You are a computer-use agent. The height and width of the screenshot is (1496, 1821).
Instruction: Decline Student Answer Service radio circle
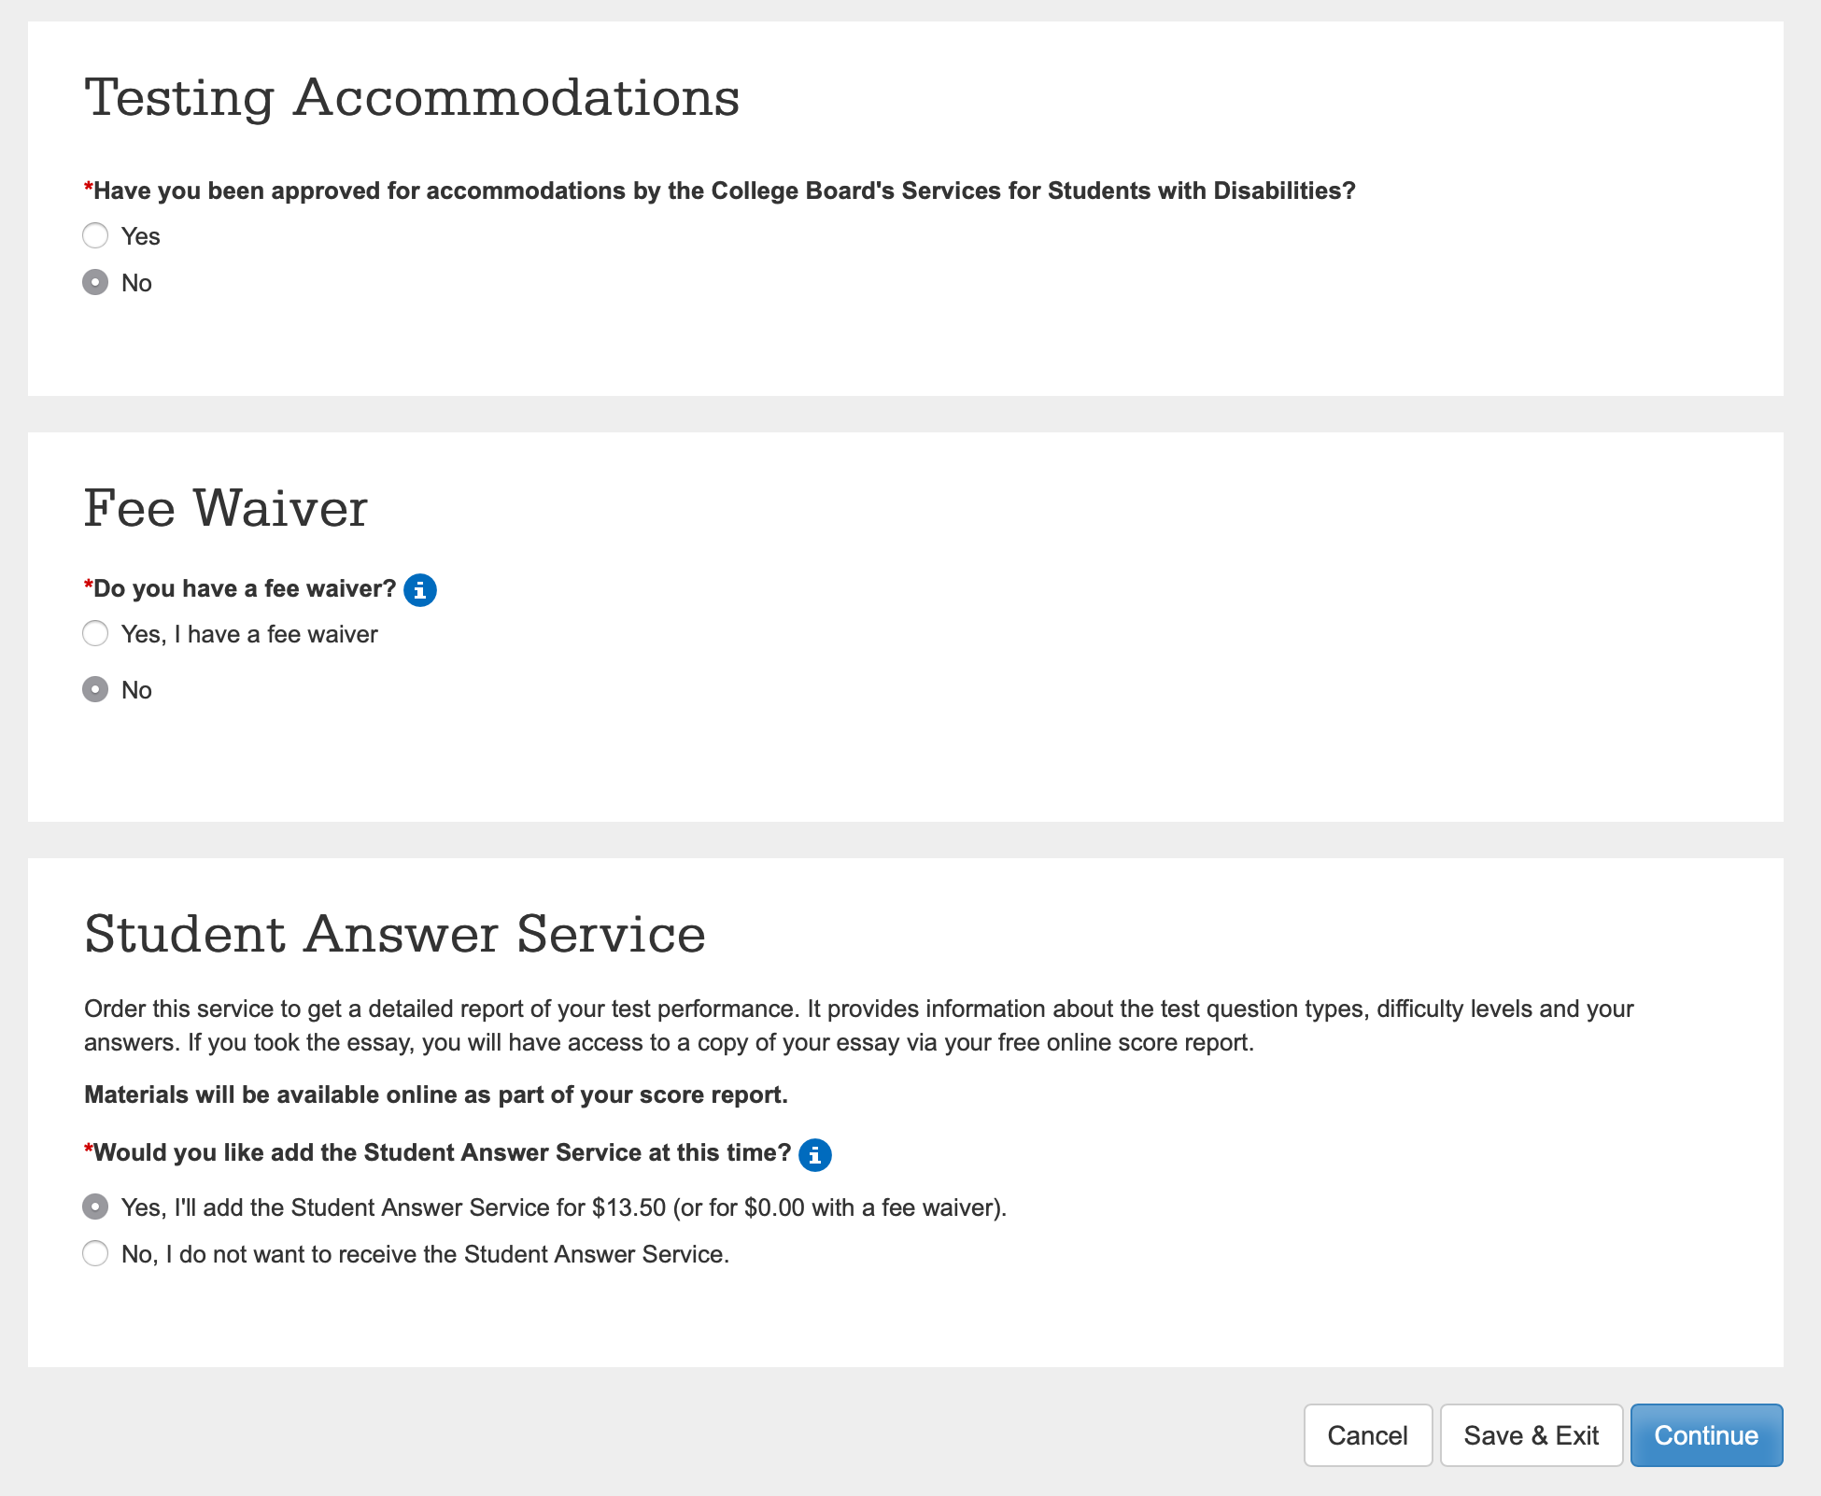pyautogui.click(x=95, y=1253)
